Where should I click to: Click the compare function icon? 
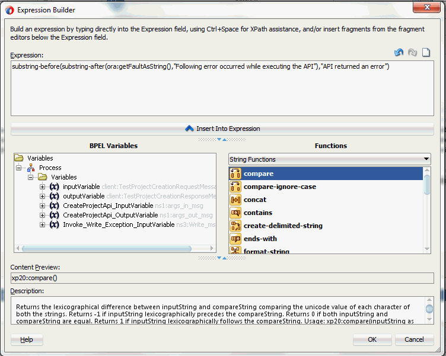tap(235, 174)
